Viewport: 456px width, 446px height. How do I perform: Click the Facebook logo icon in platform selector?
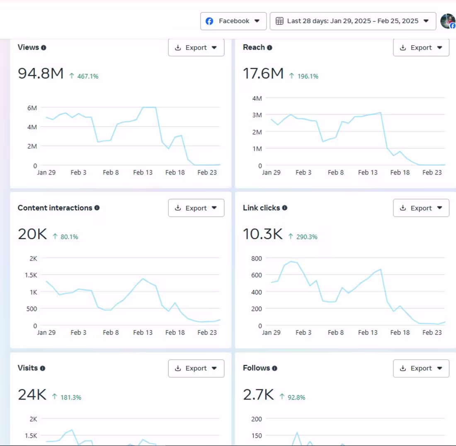(x=209, y=21)
